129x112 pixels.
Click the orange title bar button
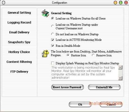[x=115, y=3]
